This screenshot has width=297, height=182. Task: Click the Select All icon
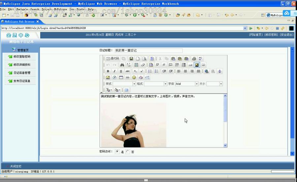point(136,65)
